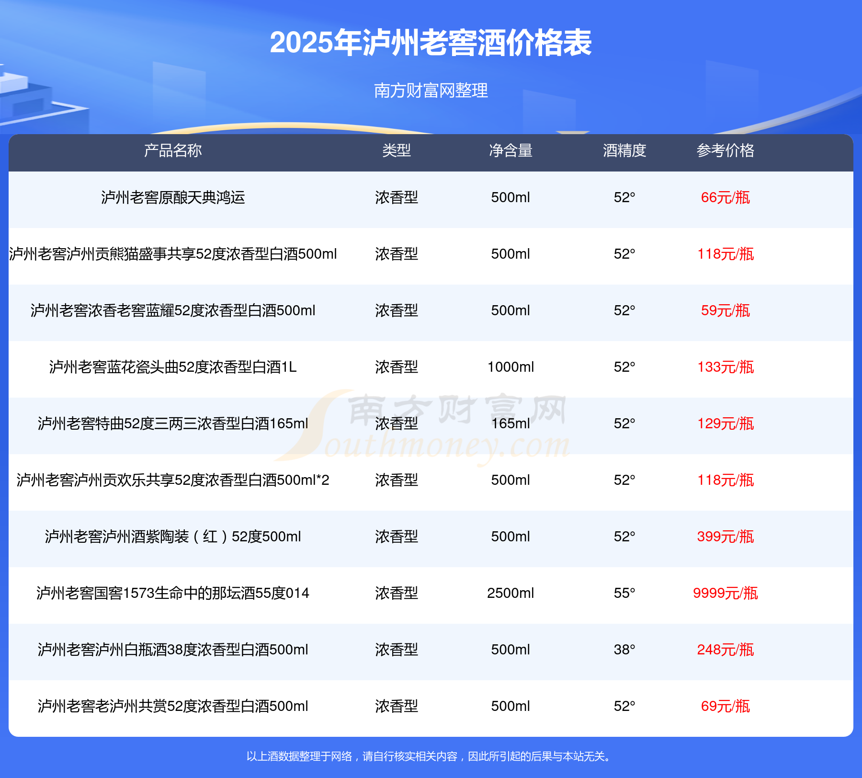Click the net content cell reading "165ml"
This screenshot has width=862, height=778.
(510, 423)
